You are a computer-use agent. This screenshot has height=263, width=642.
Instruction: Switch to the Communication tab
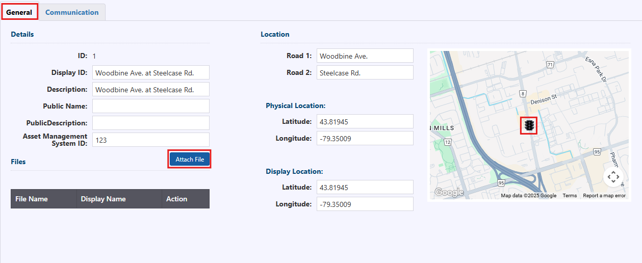tap(72, 12)
